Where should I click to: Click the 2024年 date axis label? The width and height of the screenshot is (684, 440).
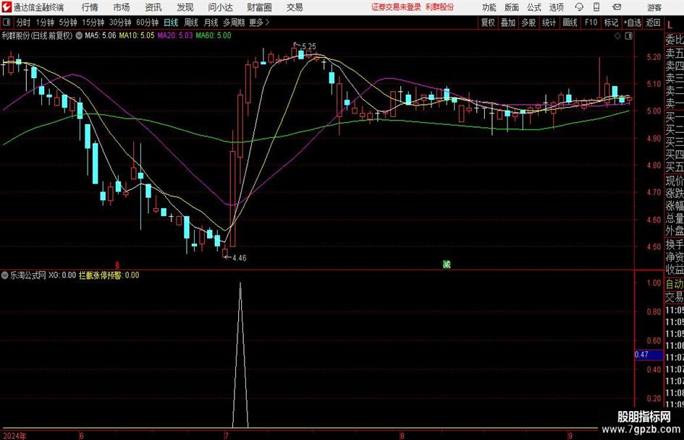(14, 436)
